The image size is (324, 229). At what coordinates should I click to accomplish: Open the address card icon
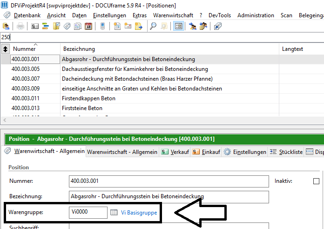click(35, 26)
